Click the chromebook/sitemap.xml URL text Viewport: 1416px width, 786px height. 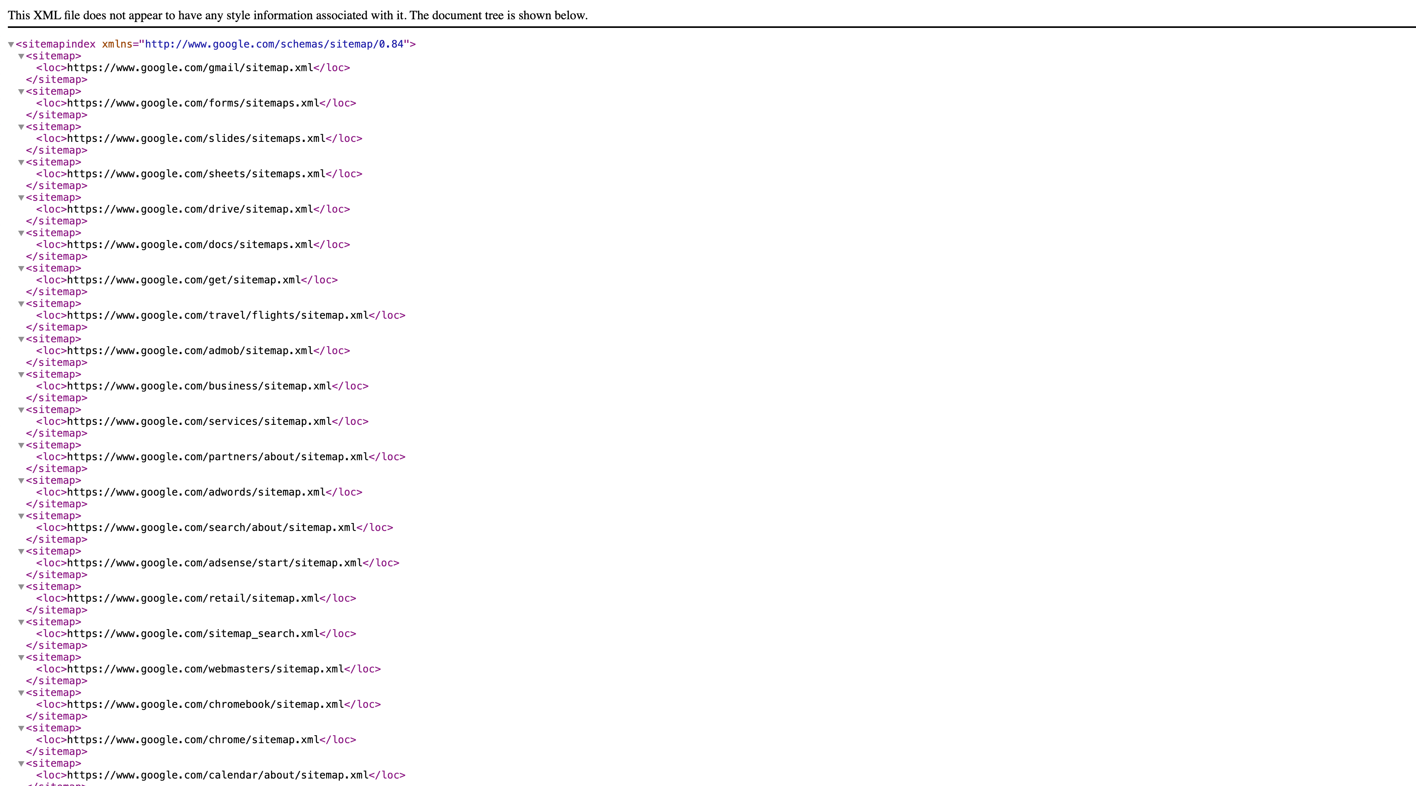coord(206,704)
